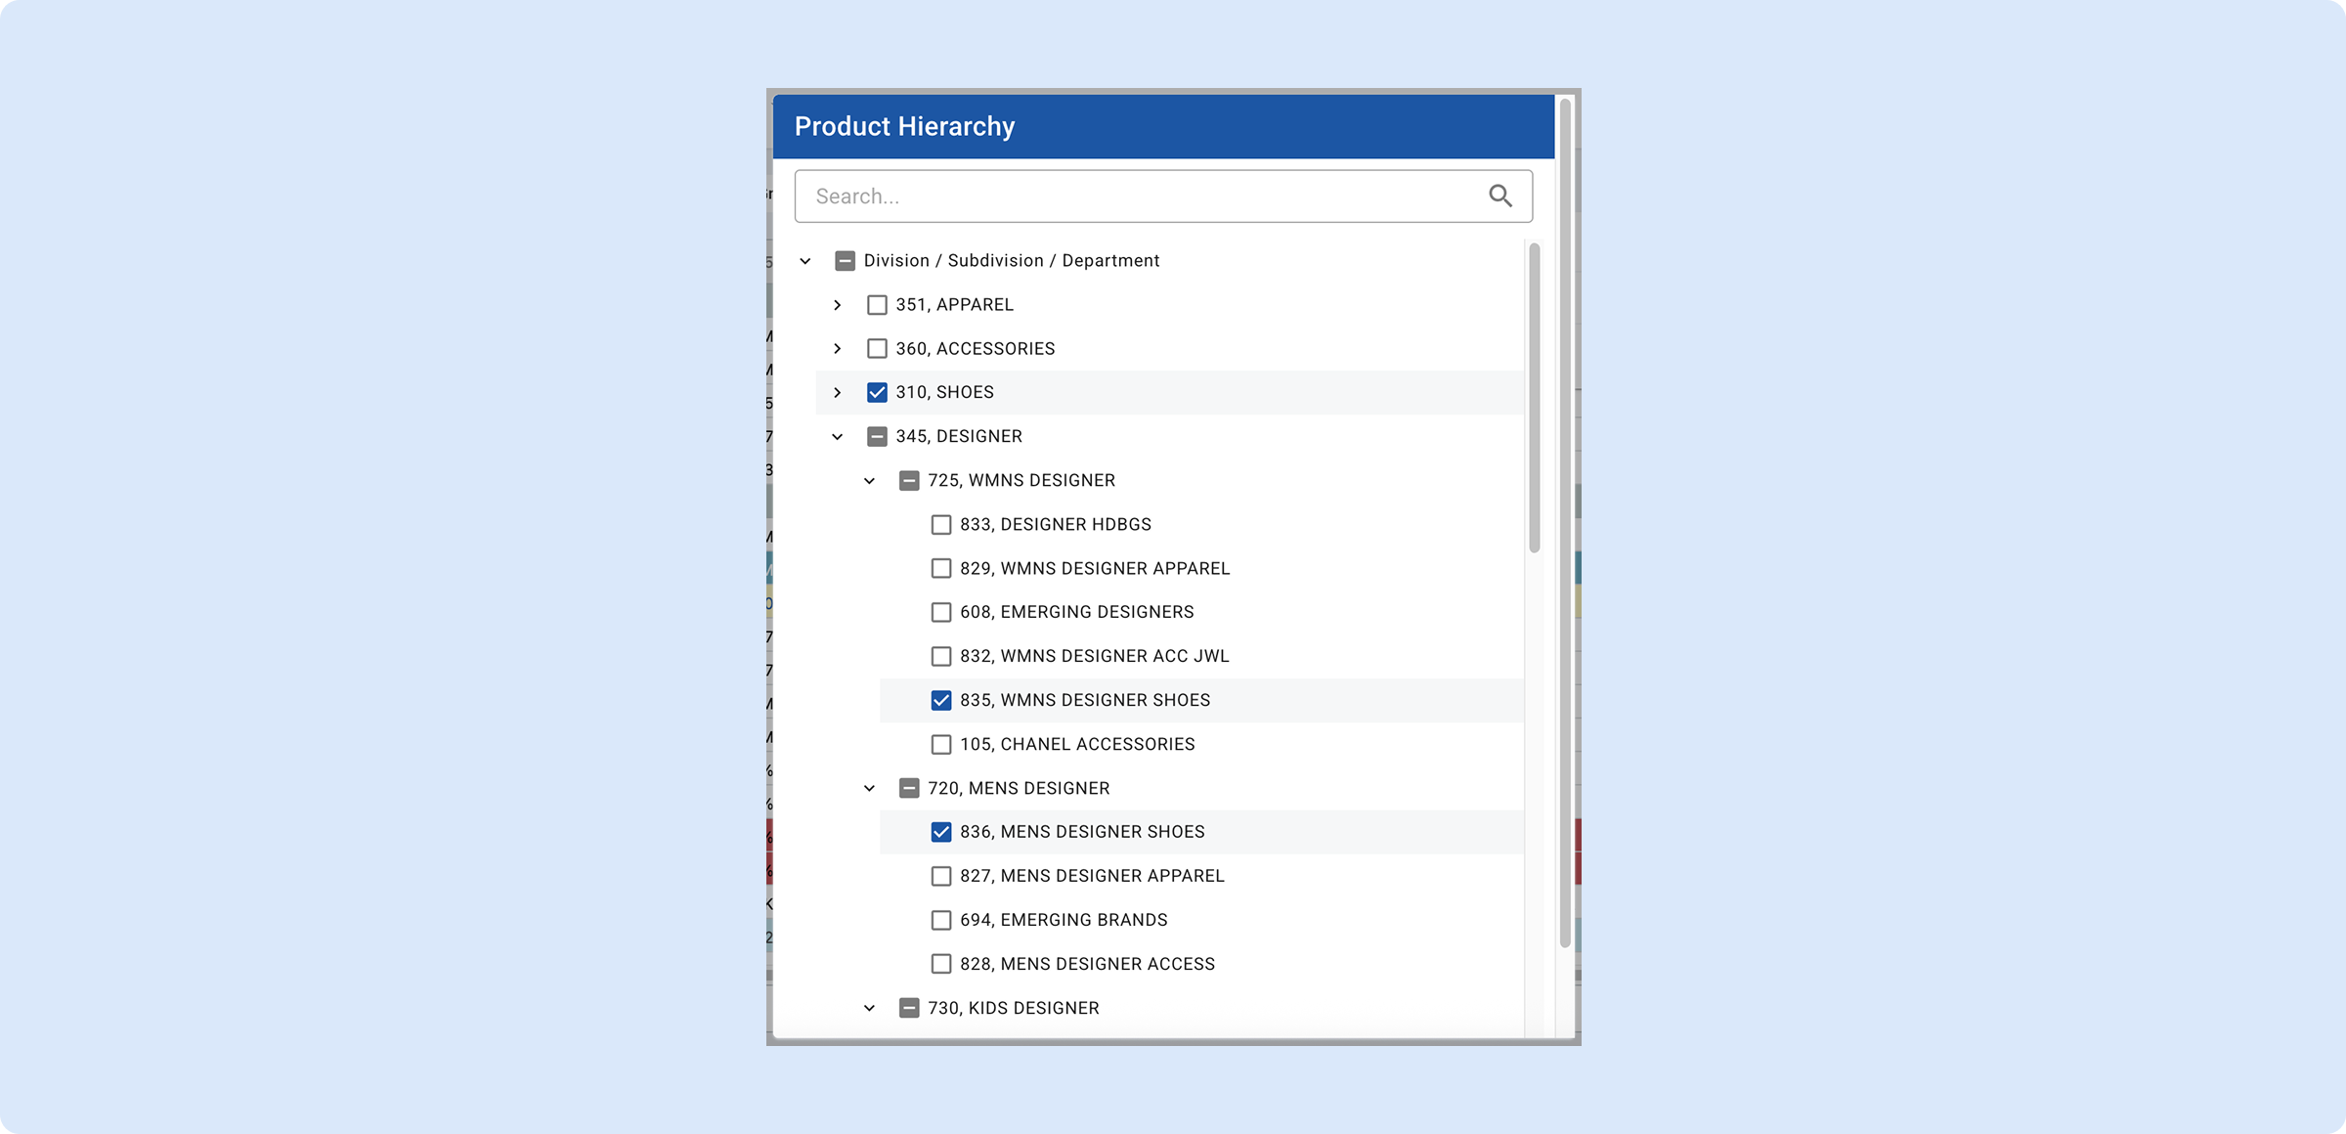Expand the 310, SHOES node
The height and width of the screenshot is (1134, 2346).
[x=838, y=393]
